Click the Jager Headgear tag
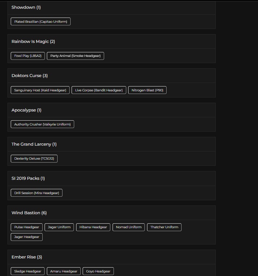258x276 pixels. click(27, 237)
